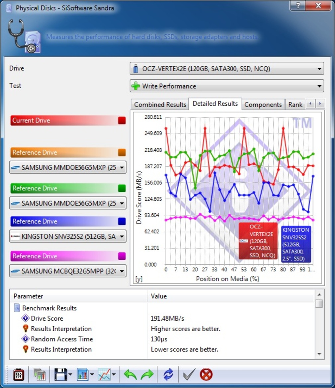Toggle the blue Reference Drive checkbox
Image resolution: width=335 pixels, height=388 pixels.
pyautogui.click(x=122, y=221)
